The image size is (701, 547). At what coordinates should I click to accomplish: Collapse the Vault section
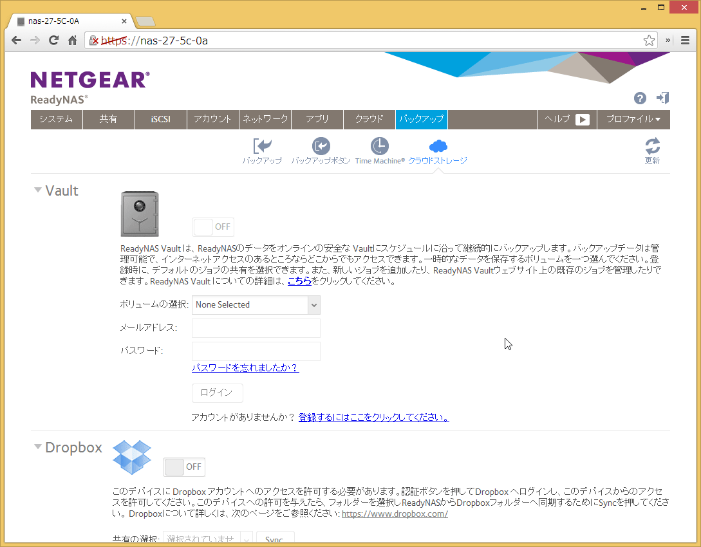tap(39, 190)
